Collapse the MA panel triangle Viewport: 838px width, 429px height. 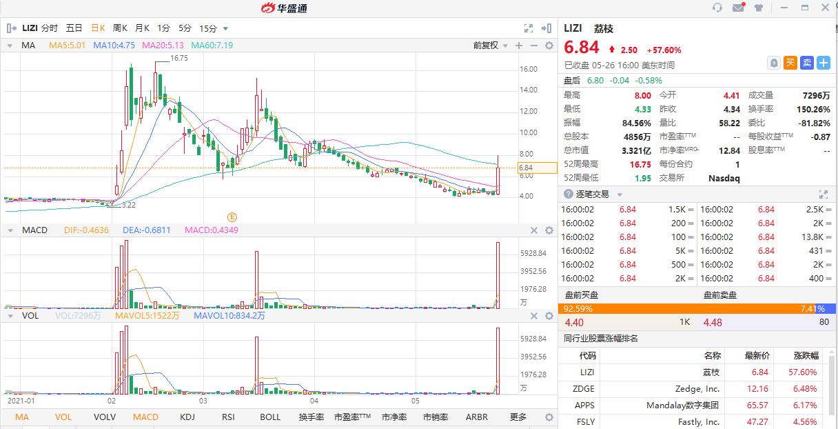pyautogui.click(x=10, y=46)
